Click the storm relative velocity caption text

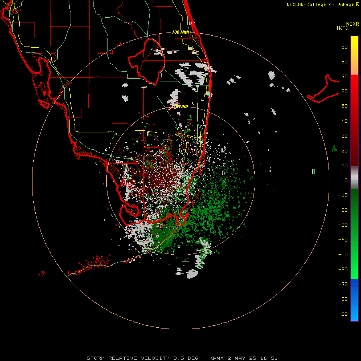[x=182, y=358]
